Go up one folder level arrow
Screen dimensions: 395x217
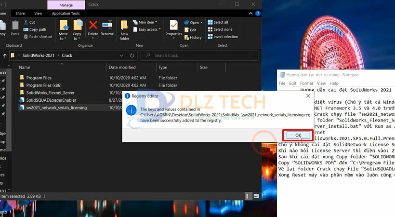click(5, 55)
